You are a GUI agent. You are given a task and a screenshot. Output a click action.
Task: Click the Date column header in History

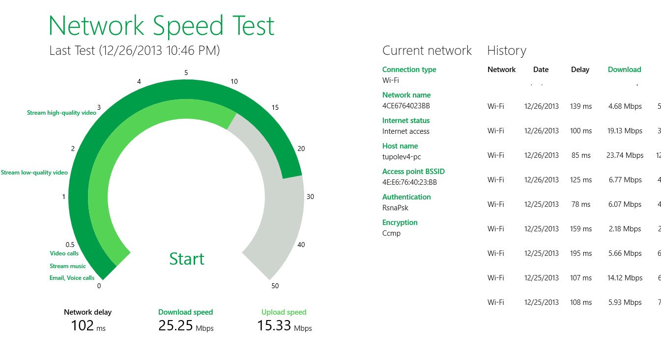click(541, 70)
